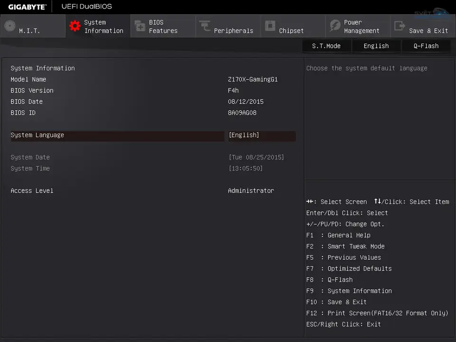
Task: Go to the Peripherals tab
Action: tap(233, 31)
